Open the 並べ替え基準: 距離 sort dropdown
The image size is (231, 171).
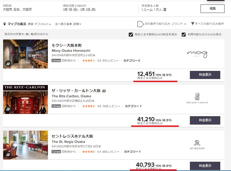pos(68,24)
